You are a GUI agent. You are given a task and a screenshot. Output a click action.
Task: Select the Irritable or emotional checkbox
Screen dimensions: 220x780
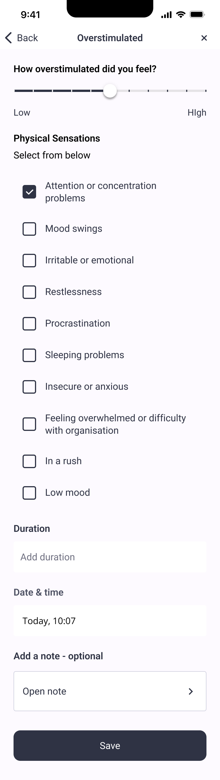point(29,260)
